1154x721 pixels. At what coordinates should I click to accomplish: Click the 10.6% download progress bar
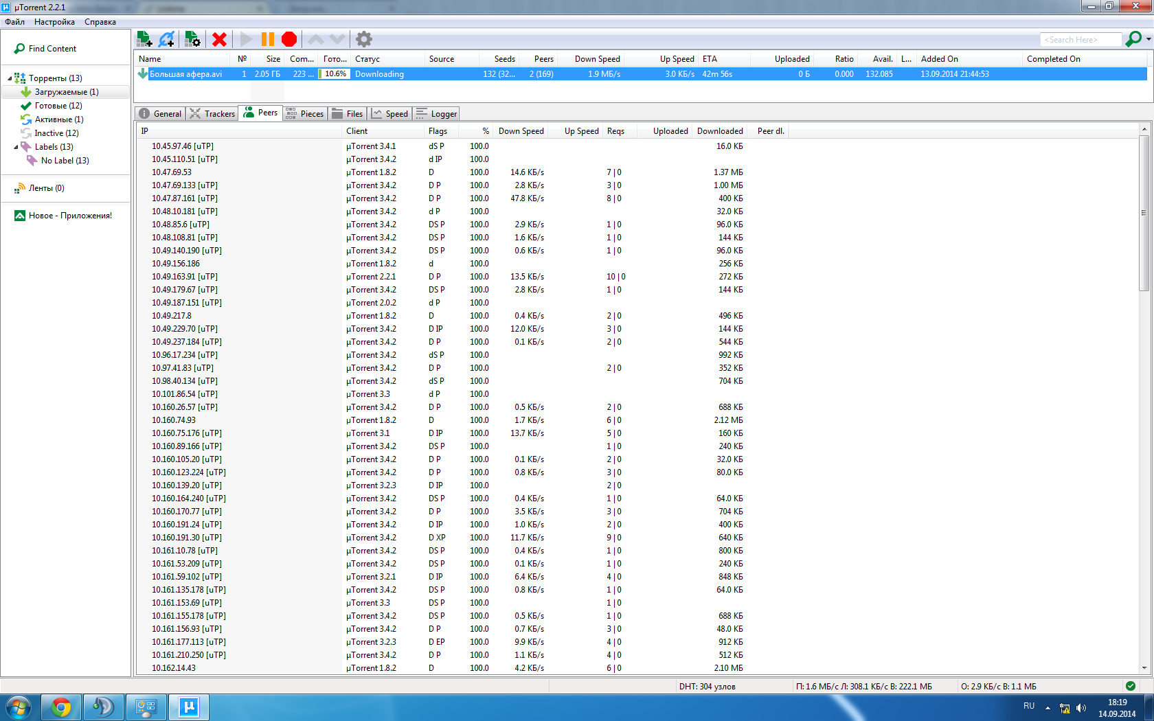(x=335, y=74)
